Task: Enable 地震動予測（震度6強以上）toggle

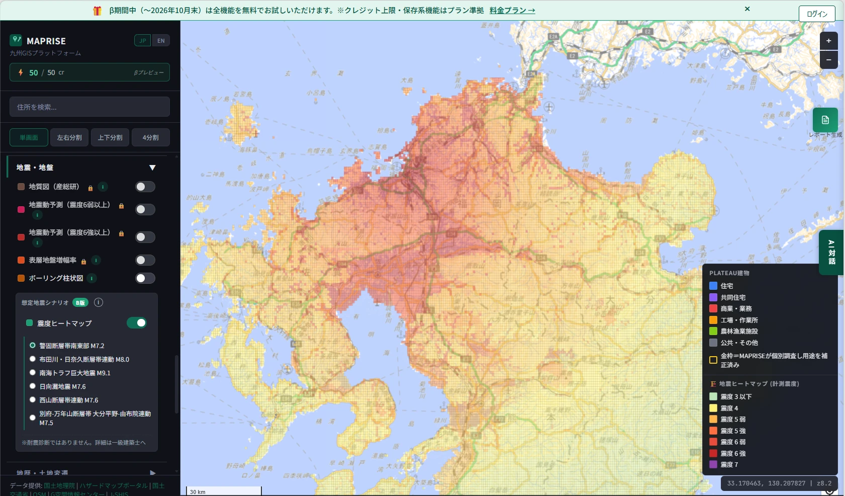Action: 145,237
